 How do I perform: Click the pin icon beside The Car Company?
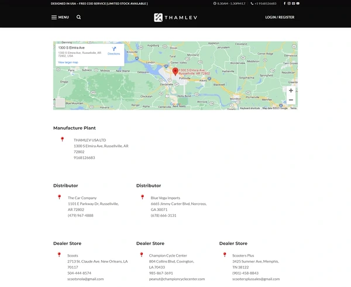point(59,197)
